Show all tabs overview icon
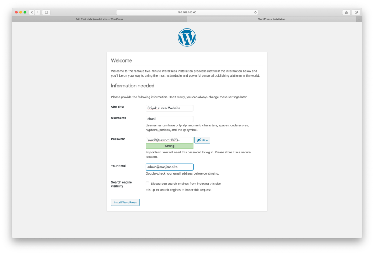The image size is (374, 254). coord(356,12)
